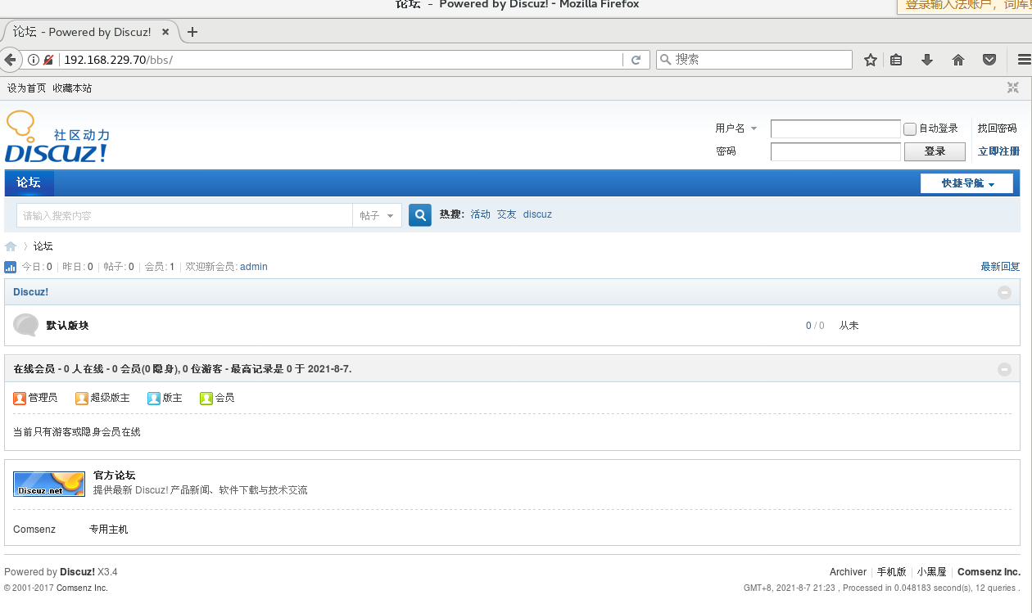Click 设为首页 set as homepage link
Screen dimensions: 1032x613
click(26, 88)
